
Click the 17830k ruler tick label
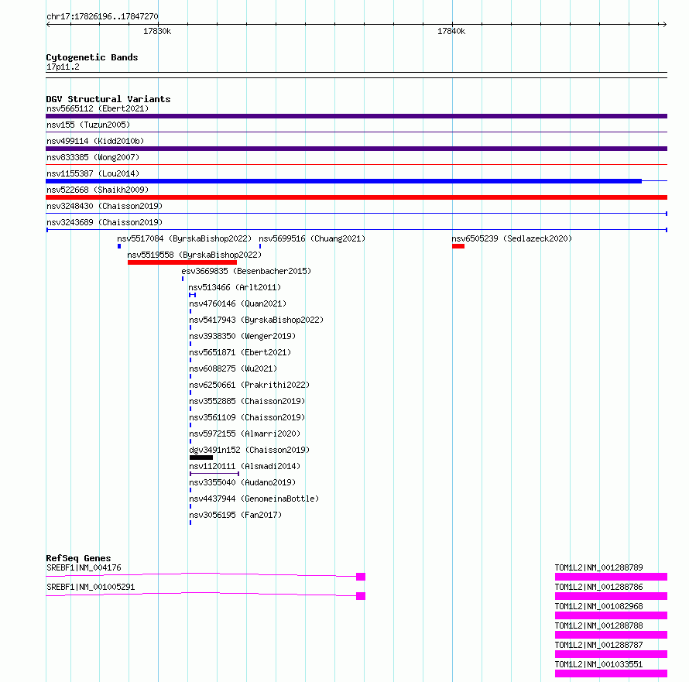(x=157, y=31)
